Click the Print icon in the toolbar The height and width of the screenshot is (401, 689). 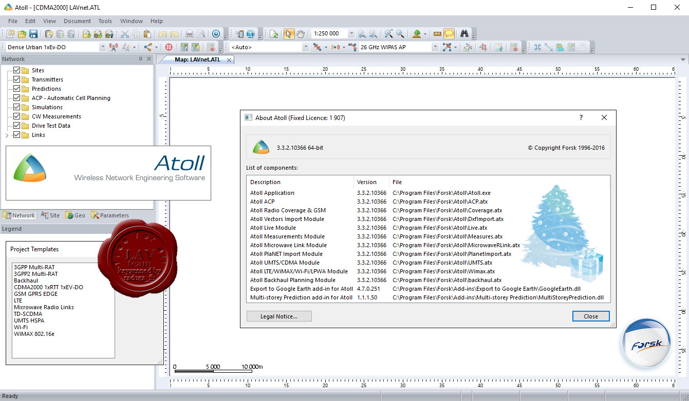[x=190, y=34]
